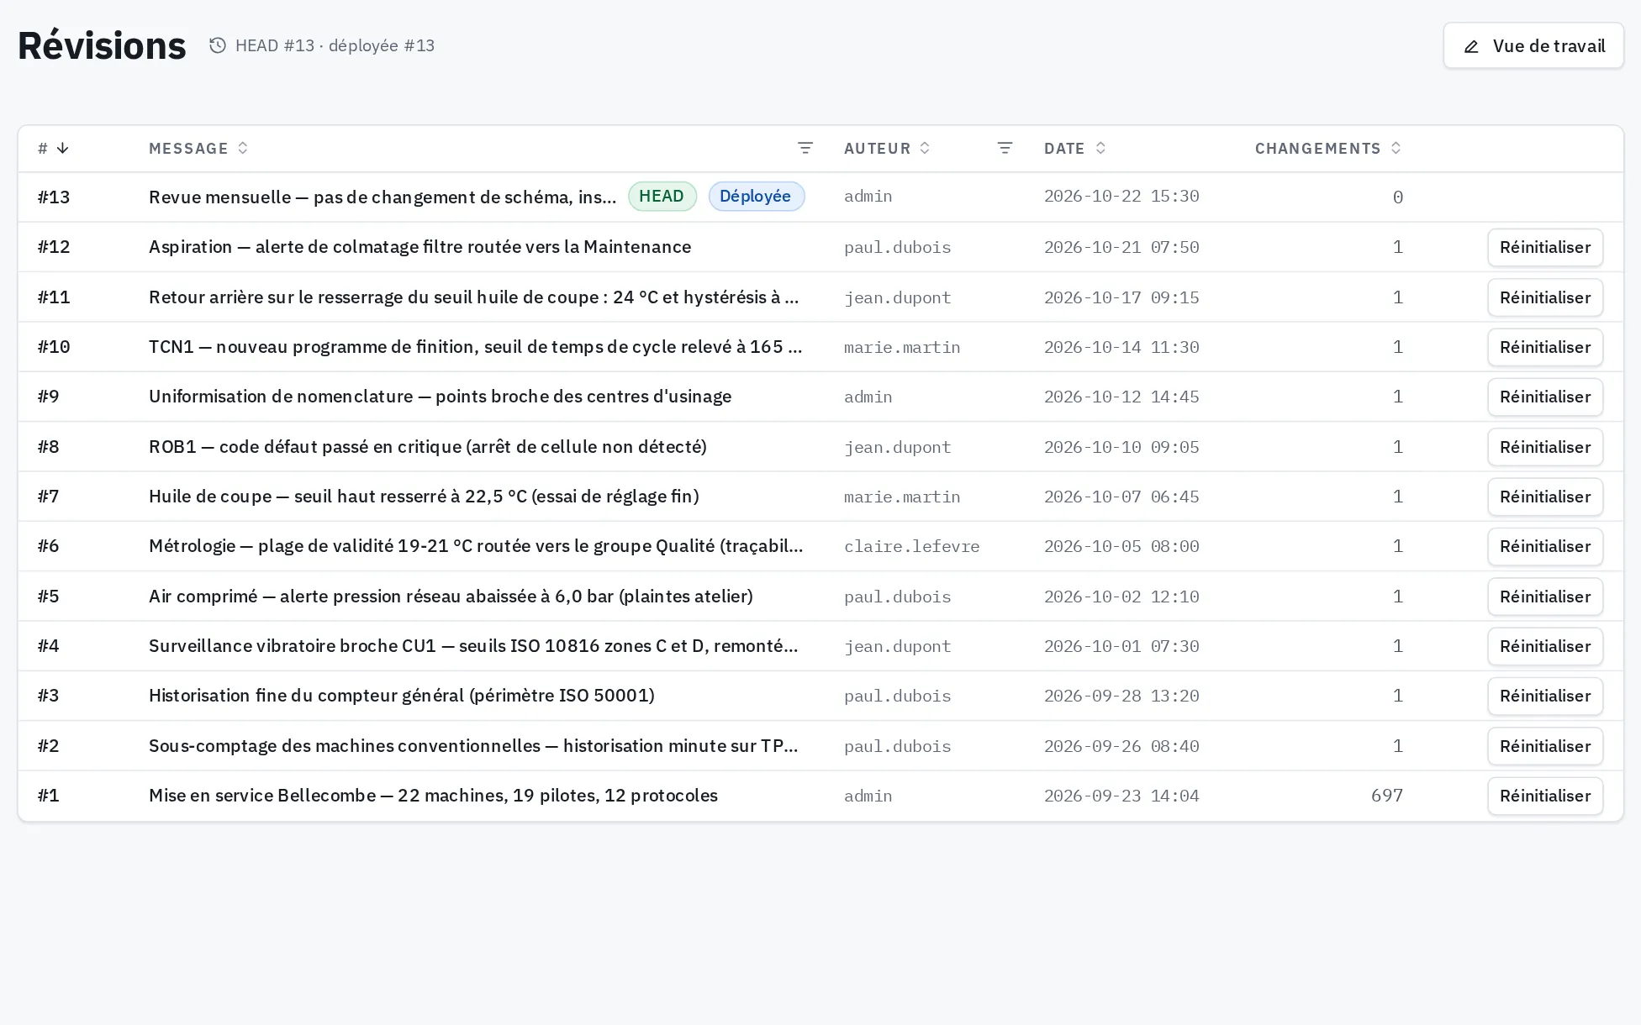
Task: Select the 'ROB1 — code défaut passé en critique' message
Action: 428,447
